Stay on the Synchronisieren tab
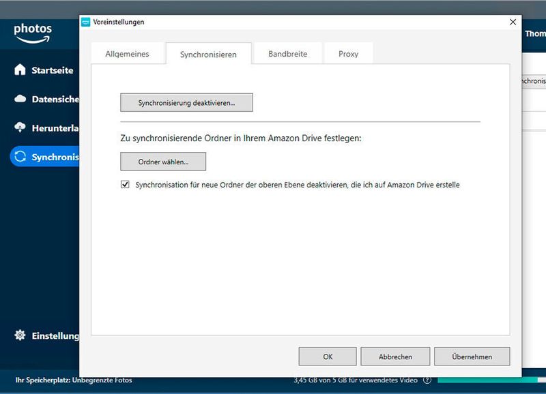This screenshot has width=546, height=394. coord(210,53)
